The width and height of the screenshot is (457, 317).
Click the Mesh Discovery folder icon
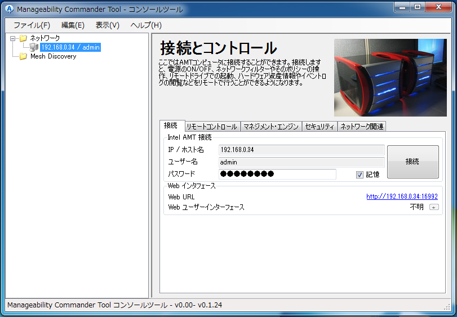[23, 56]
